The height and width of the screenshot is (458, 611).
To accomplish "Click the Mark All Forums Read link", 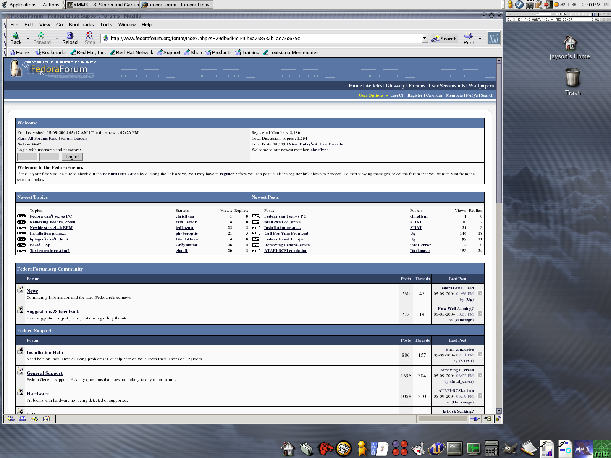I will (37, 139).
